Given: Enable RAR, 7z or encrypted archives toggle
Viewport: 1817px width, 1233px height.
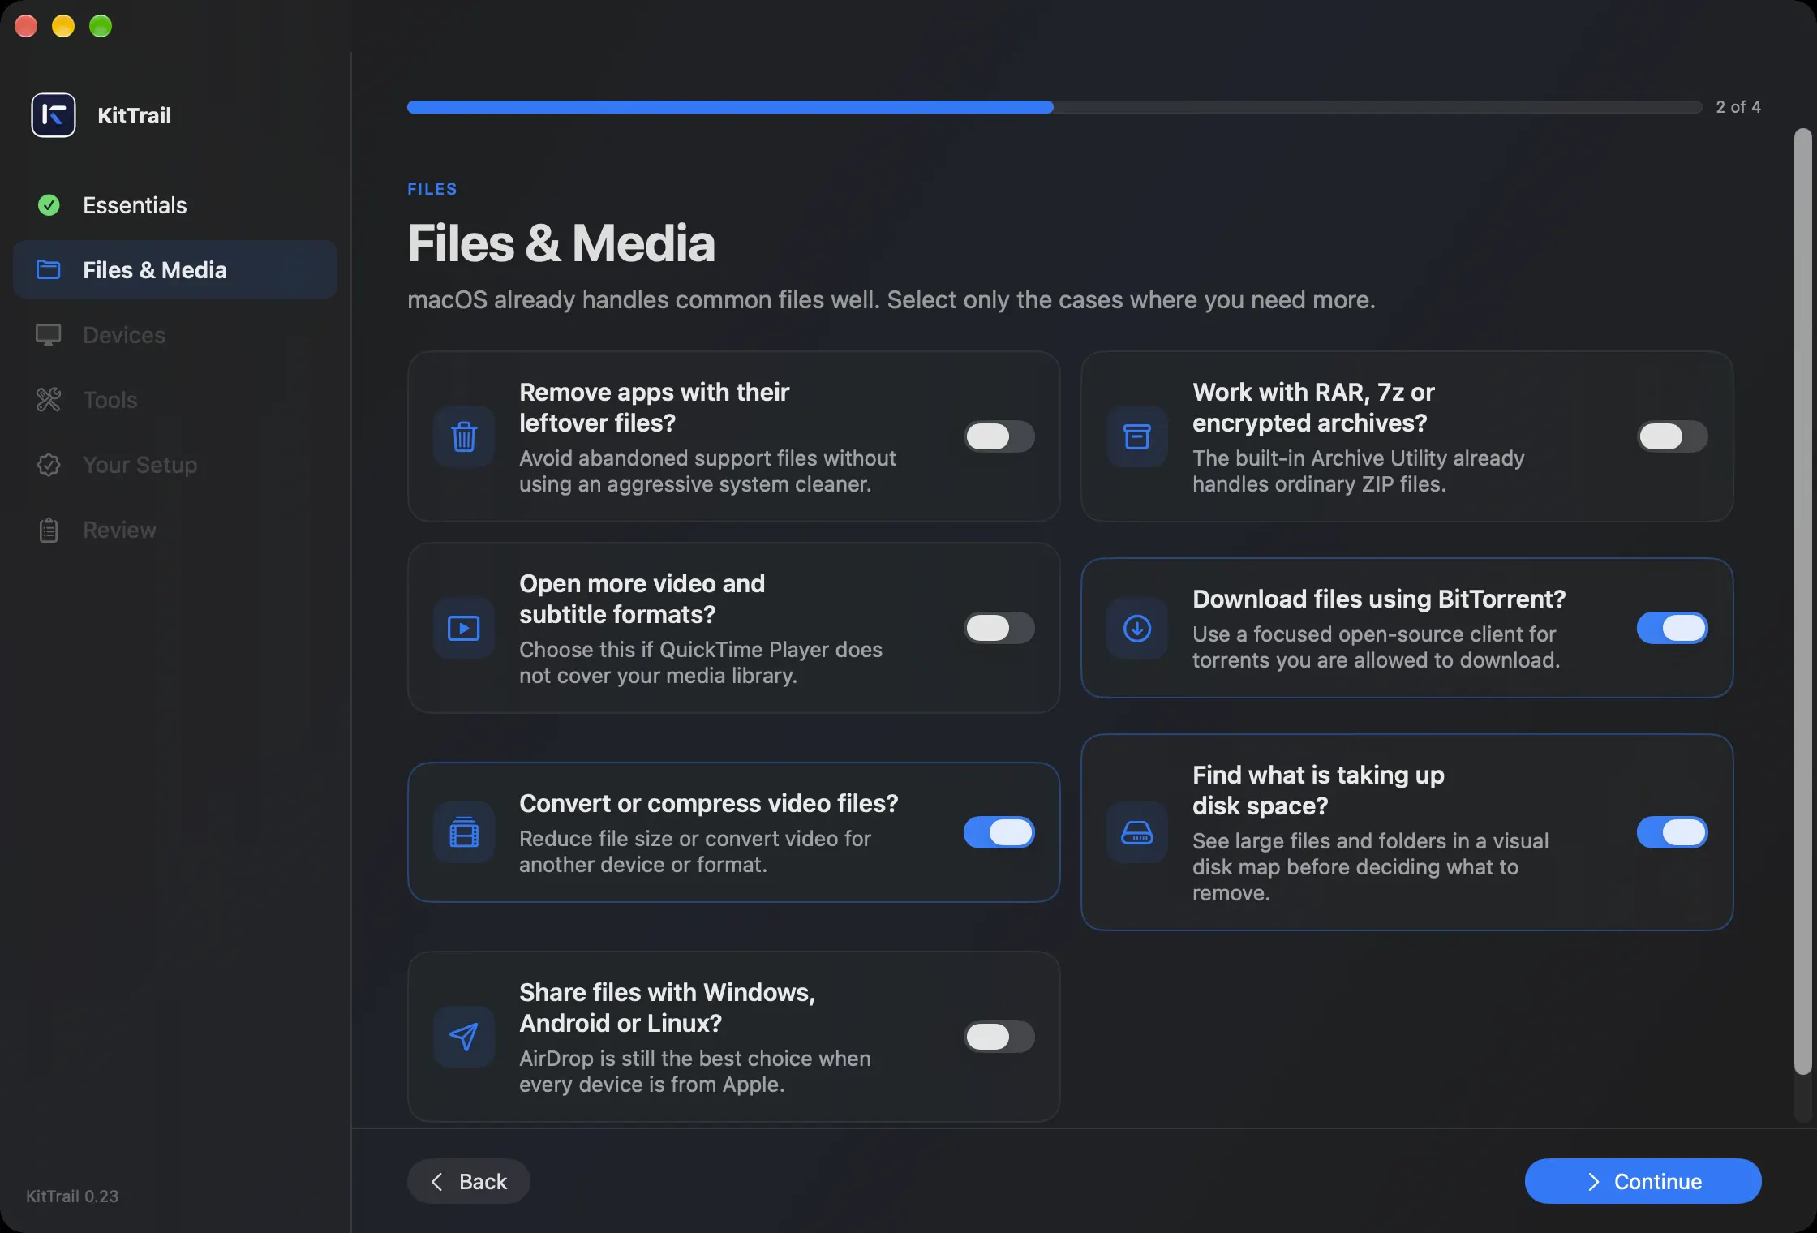Looking at the screenshot, I should 1673,436.
